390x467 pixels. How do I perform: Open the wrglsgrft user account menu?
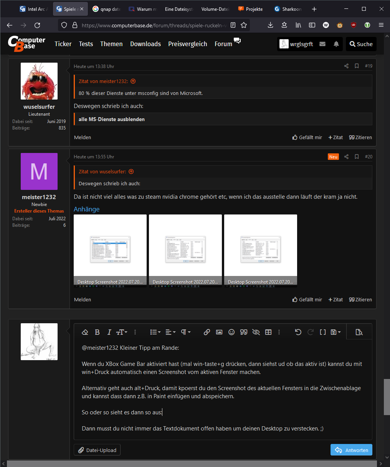pyautogui.click(x=296, y=44)
